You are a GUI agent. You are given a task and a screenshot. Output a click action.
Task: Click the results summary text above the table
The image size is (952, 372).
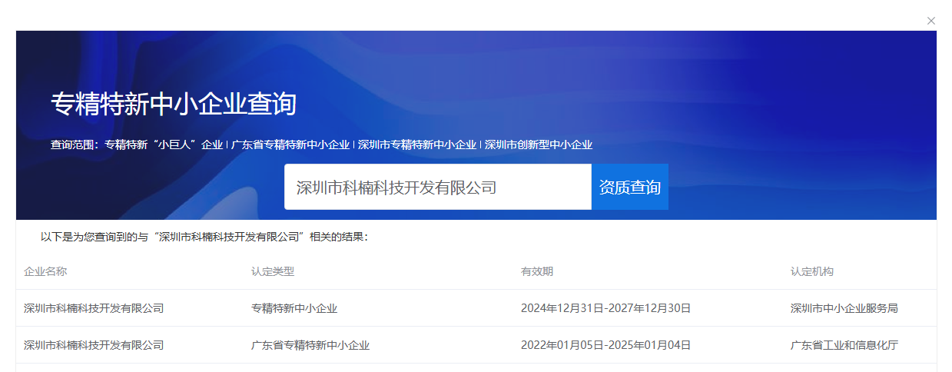tap(204, 237)
